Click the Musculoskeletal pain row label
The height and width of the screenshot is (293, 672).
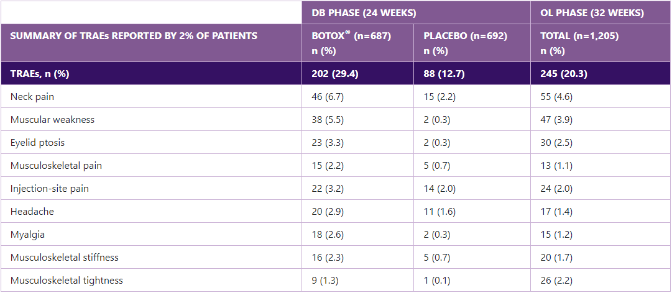click(x=56, y=166)
